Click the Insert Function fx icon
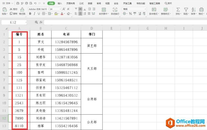The width and height of the screenshot is (207, 130). (41, 22)
